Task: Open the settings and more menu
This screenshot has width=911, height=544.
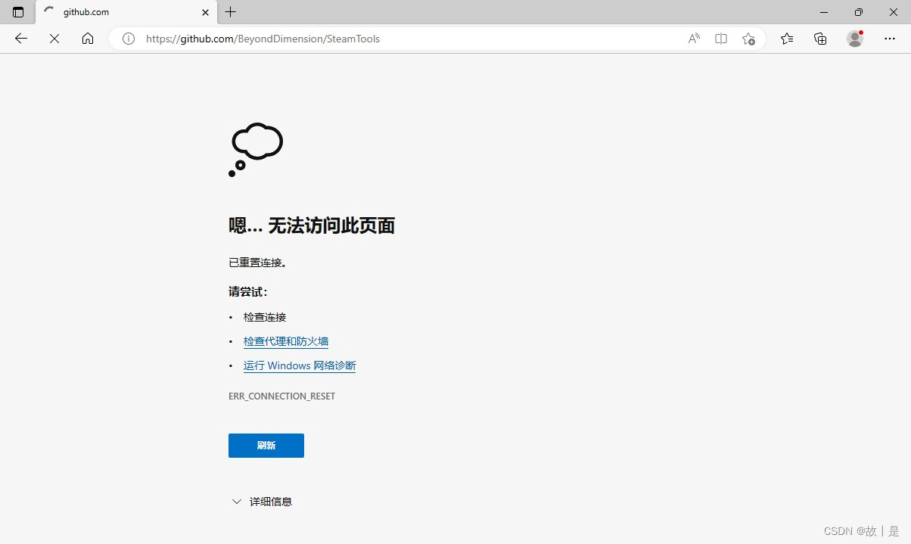Action: click(x=890, y=39)
